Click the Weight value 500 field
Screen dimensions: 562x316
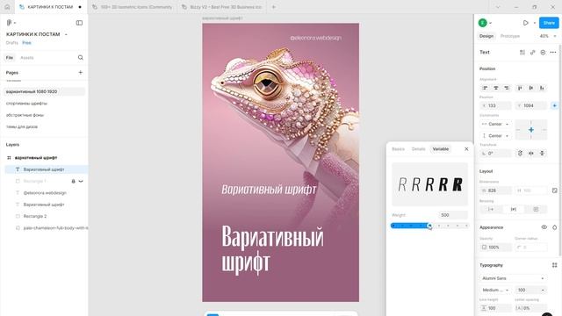coord(453,215)
